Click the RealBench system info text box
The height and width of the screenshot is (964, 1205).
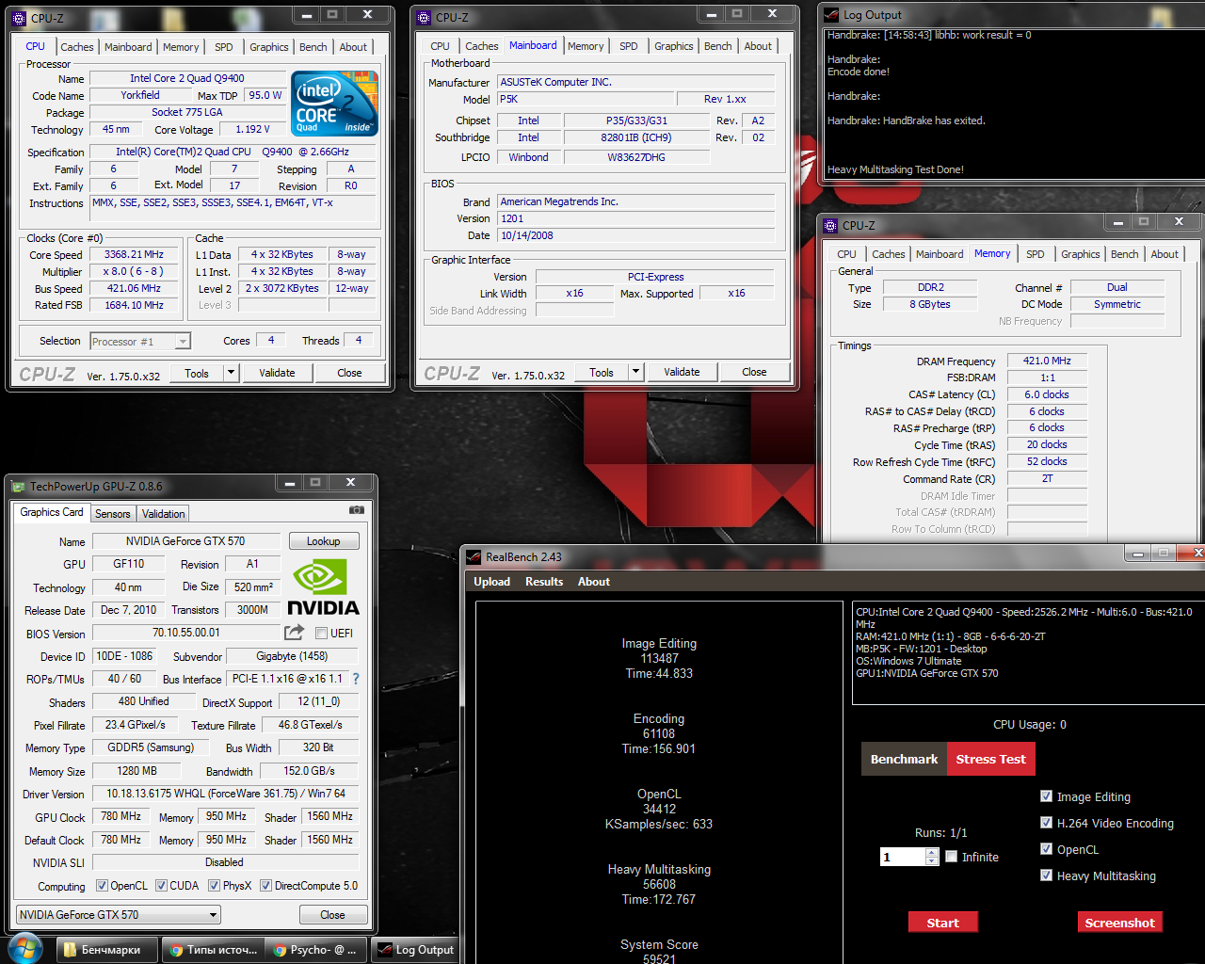tap(1028, 653)
